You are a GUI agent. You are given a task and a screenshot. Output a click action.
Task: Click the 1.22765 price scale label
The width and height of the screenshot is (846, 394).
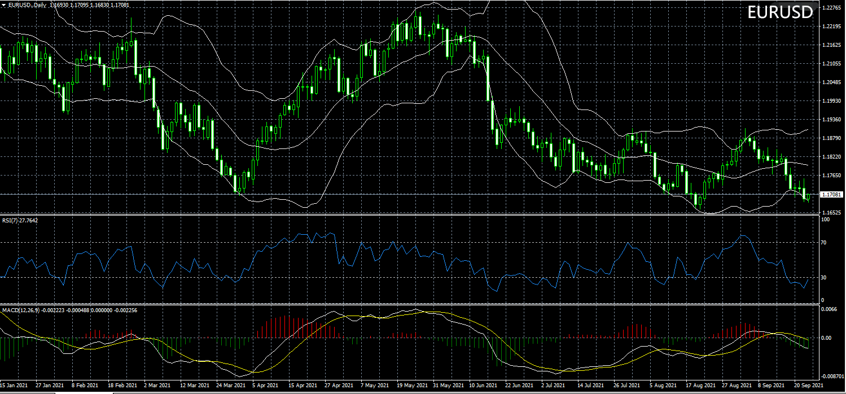[x=831, y=8]
